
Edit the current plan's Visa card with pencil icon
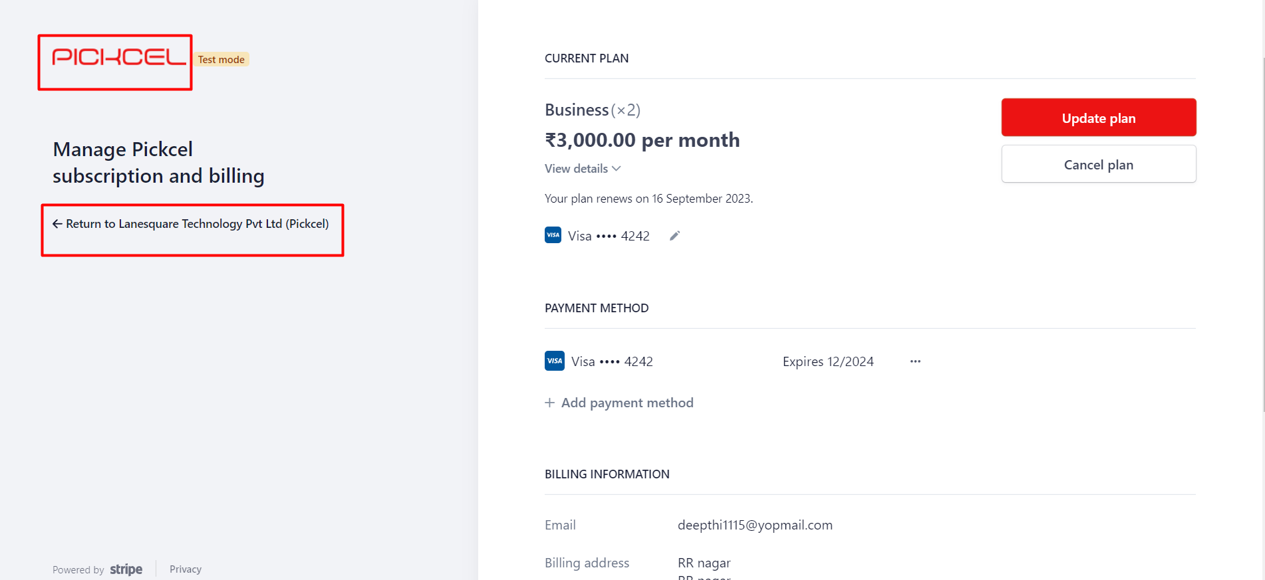coord(674,236)
